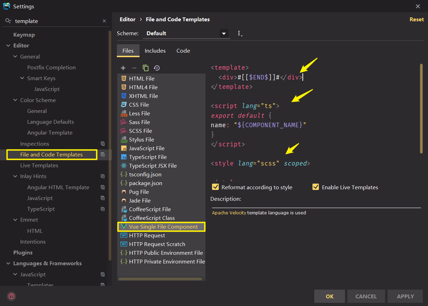Click the Reset to default template icon
This screenshot has height=306, width=428.
pos(157,68)
